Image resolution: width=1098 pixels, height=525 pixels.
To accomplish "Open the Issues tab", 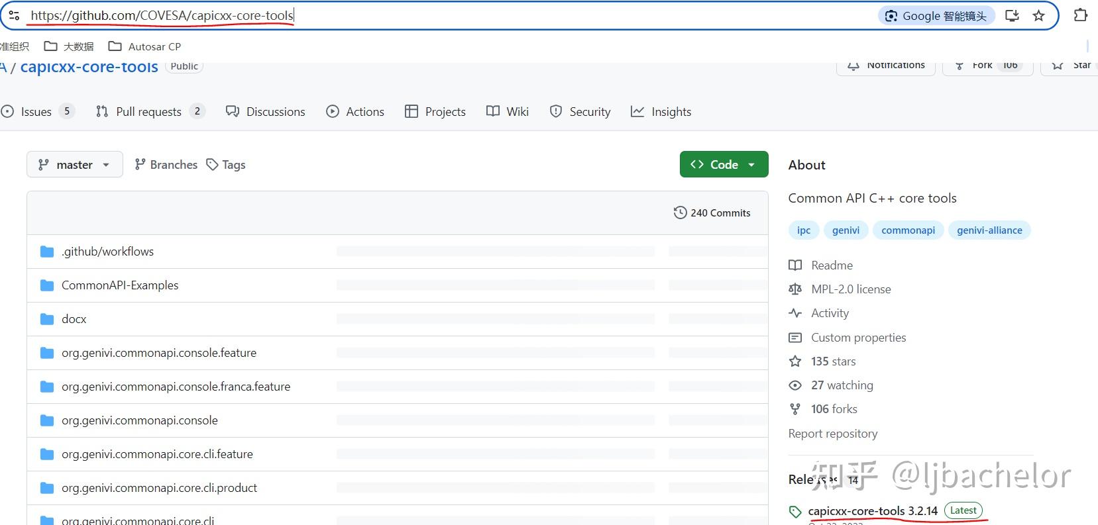I will (x=37, y=111).
